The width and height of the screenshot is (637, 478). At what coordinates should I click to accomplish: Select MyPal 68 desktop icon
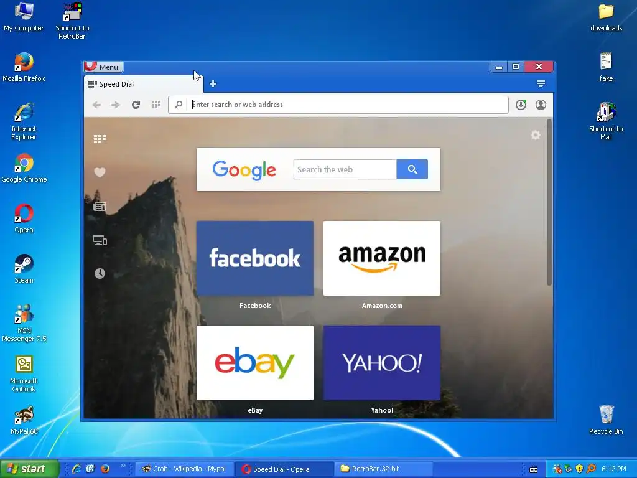click(24, 420)
